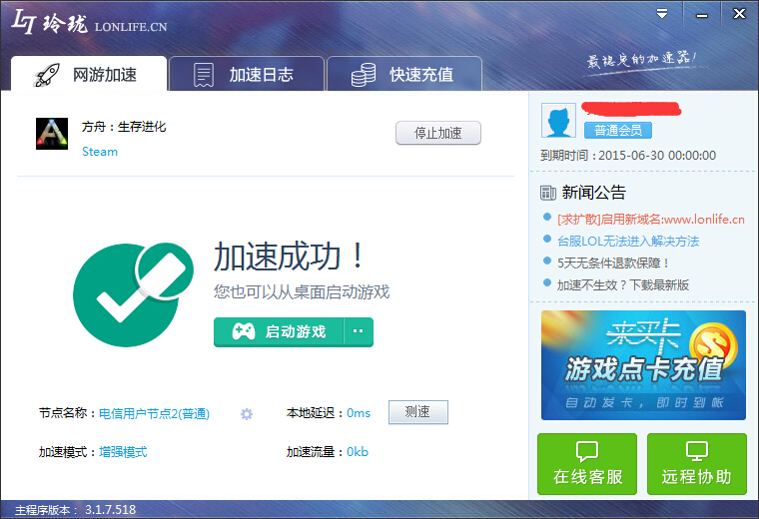Open the 加速日志 tab

tap(246, 75)
